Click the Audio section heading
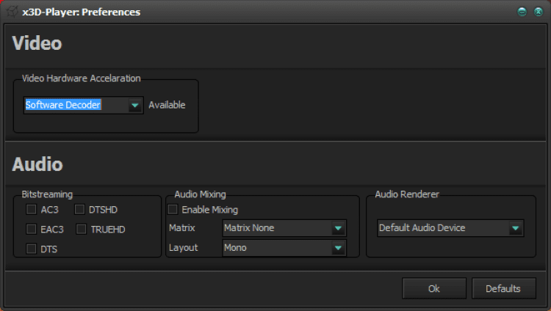Viewport: 551px width, 311px height. tap(37, 165)
